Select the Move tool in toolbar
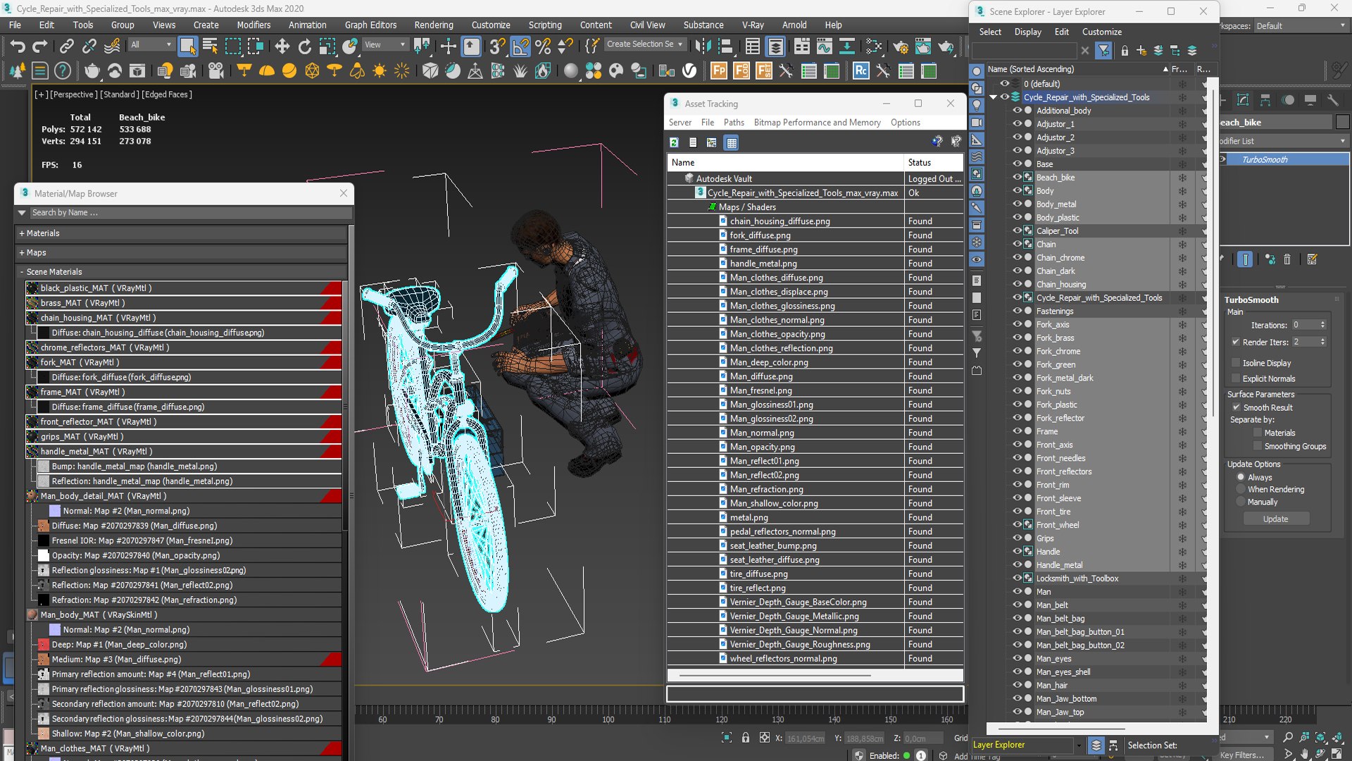This screenshot has height=761, width=1352. 282,47
